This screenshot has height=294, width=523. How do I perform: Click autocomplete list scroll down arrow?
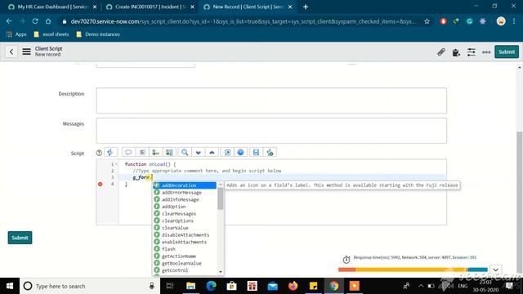(220, 272)
